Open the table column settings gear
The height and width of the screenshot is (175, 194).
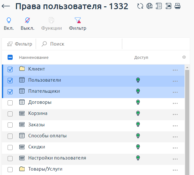tap(184, 57)
